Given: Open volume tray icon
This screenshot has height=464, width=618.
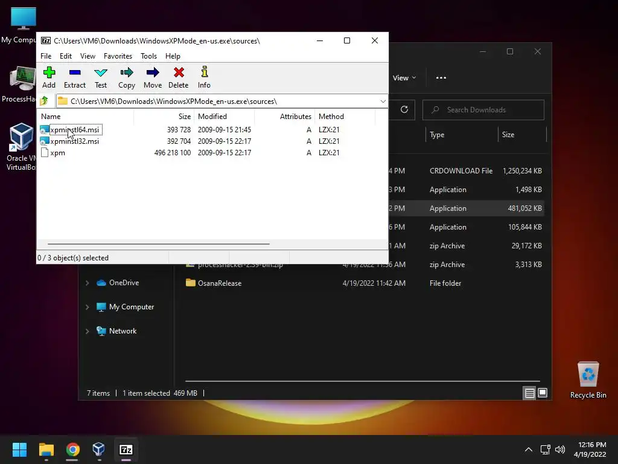Looking at the screenshot, I should [559, 449].
